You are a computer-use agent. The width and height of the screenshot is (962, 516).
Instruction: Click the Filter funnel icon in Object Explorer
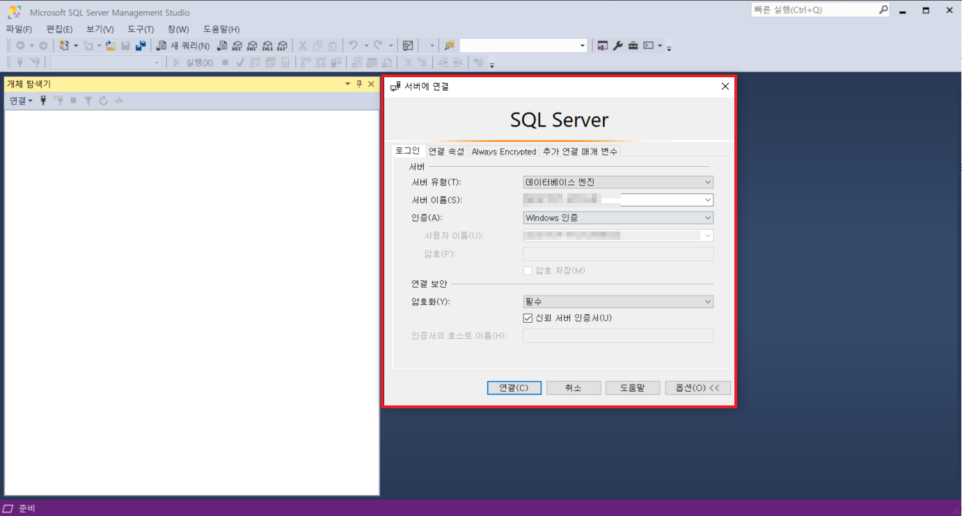point(88,101)
